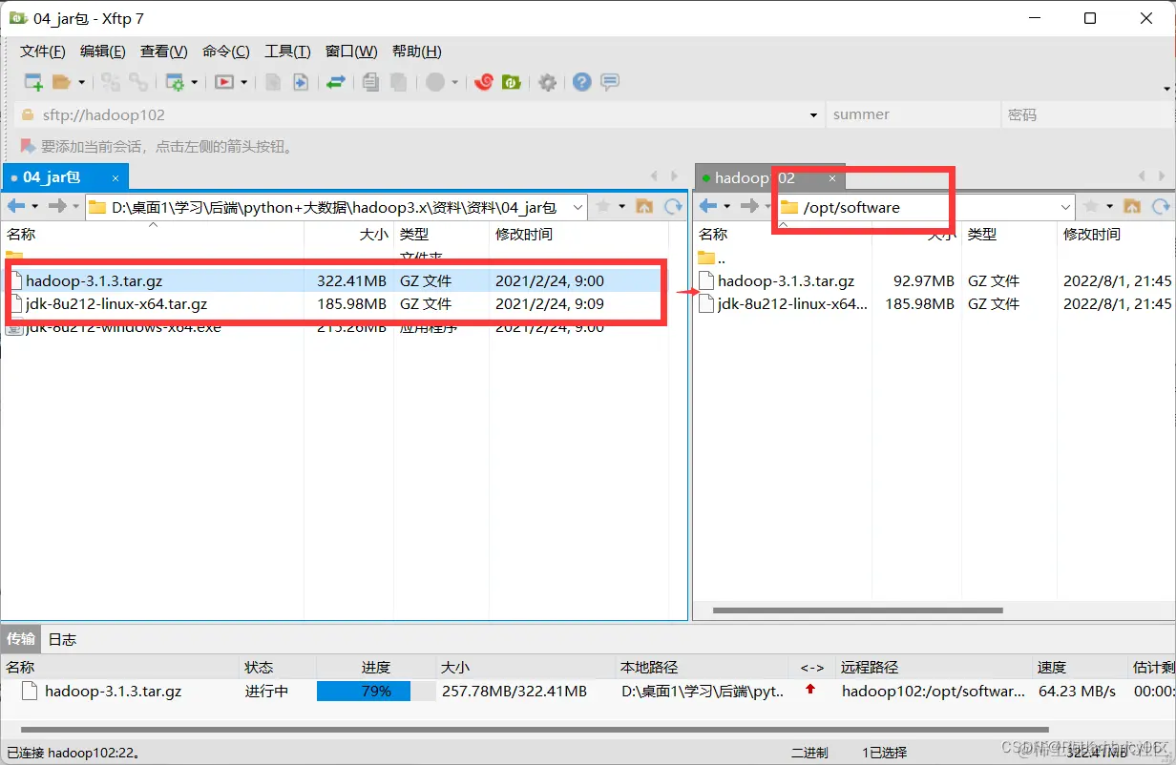Screen dimensions: 1176x765
Task: Refresh the remote /opt/software pane
Action: tap(1162, 206)
